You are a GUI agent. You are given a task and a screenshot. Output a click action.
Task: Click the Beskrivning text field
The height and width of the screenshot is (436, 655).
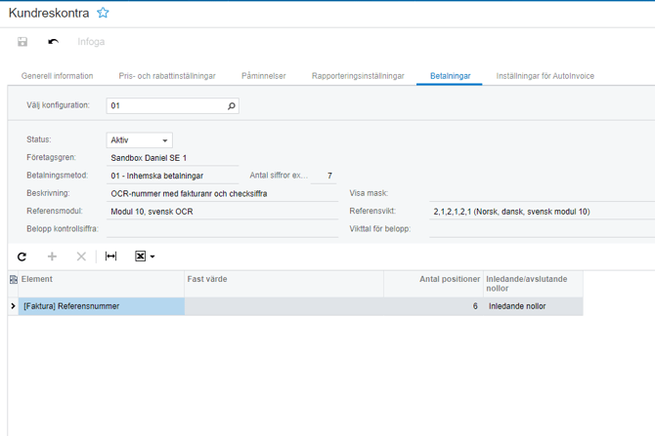[x=223, y=193]
